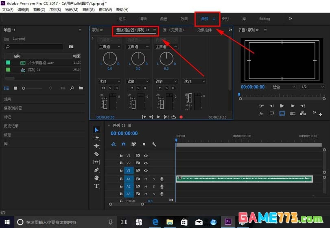Open the 序列(S) menu
This screenshot has height=228, width=330.
click(x=55, y=10)
